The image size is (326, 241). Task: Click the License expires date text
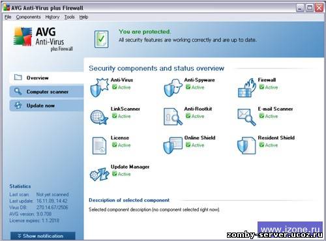click(35, 220)
